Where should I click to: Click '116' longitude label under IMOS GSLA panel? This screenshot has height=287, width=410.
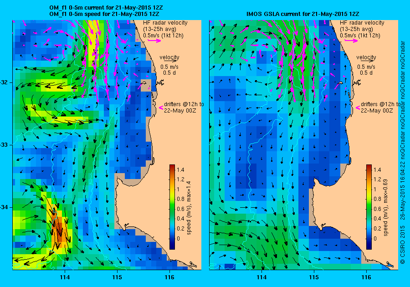coord(366,277)
